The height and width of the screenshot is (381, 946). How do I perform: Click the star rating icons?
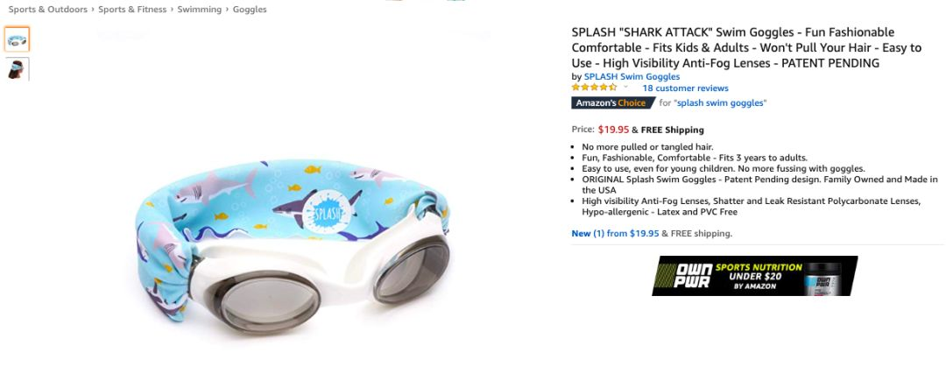(x=594, y=88)
